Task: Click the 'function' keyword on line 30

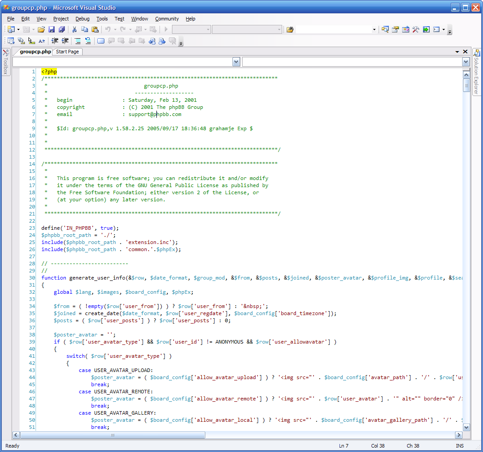Action: 54,278
